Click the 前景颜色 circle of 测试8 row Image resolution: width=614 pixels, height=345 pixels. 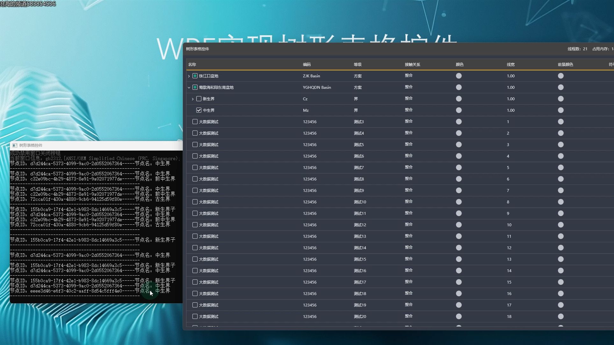click(x=561, y=179)
